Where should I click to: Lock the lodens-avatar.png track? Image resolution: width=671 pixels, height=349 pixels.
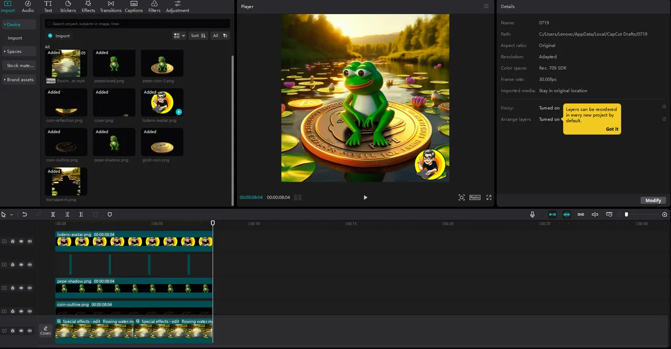tap(13, 242)
